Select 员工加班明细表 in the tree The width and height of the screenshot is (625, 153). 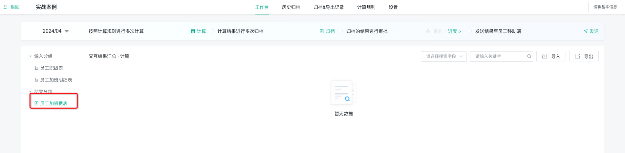tap(56, 80)
